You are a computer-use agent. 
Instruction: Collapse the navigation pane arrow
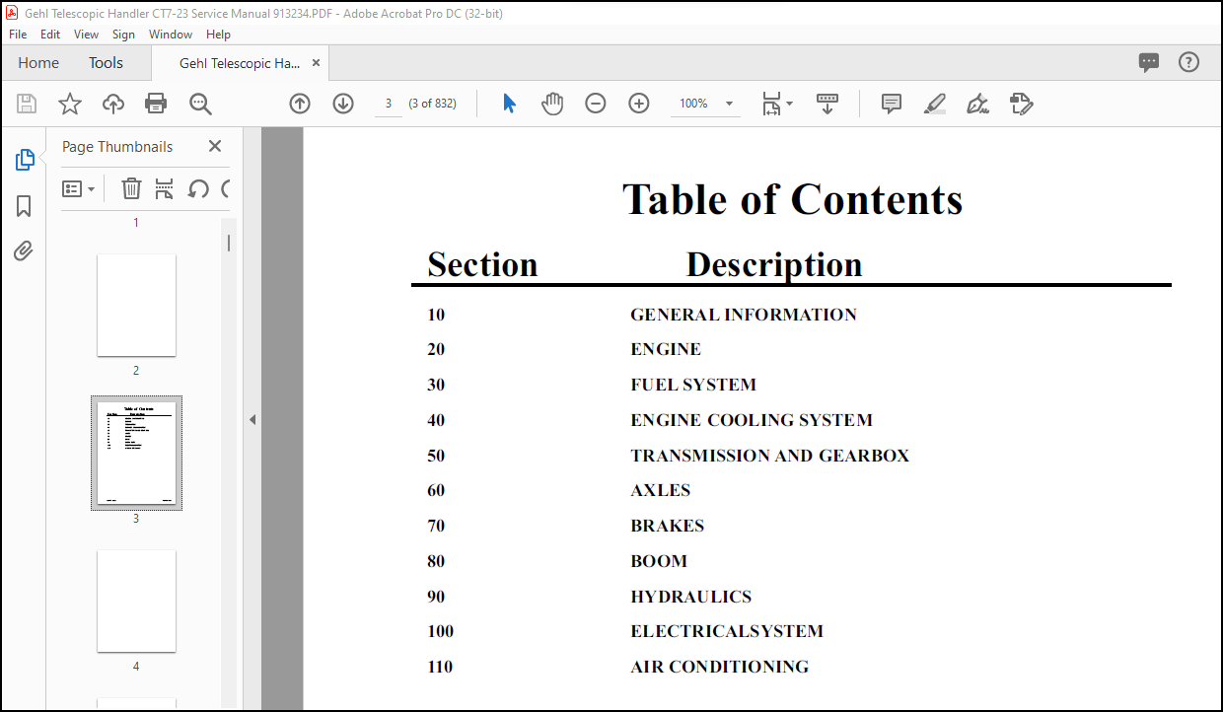252,419
